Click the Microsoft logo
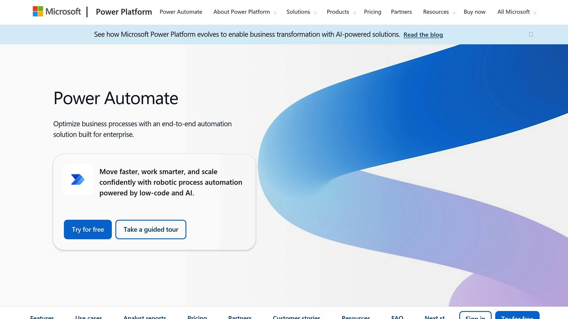 pos(56,12)
